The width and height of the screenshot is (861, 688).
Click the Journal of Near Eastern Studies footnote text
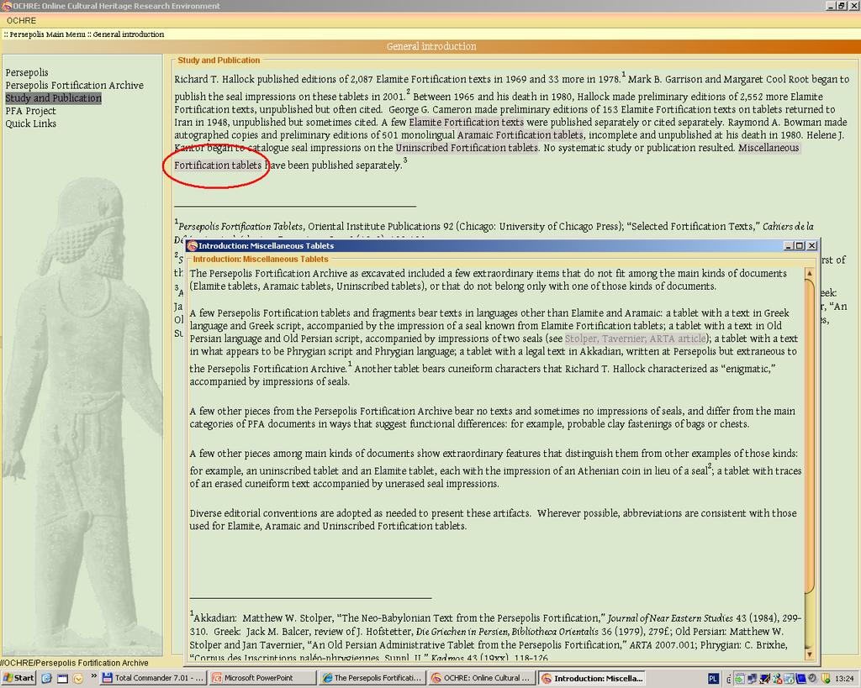coord(670,617)
